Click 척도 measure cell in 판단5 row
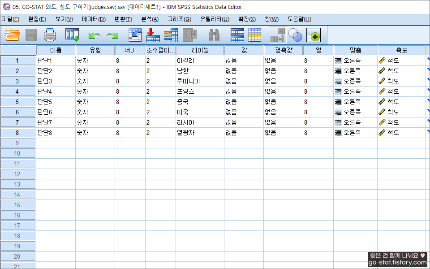This screenshot has width=430, height=269. (401, 102)
